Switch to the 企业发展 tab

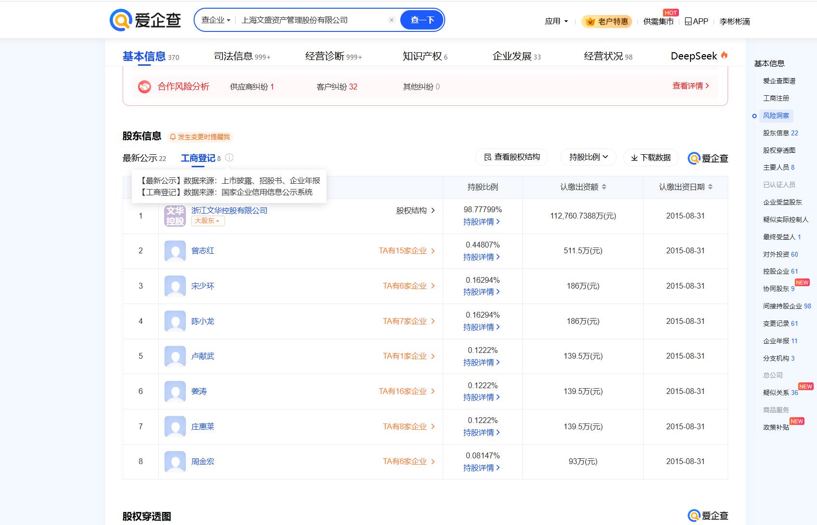(x=516, y=57)
